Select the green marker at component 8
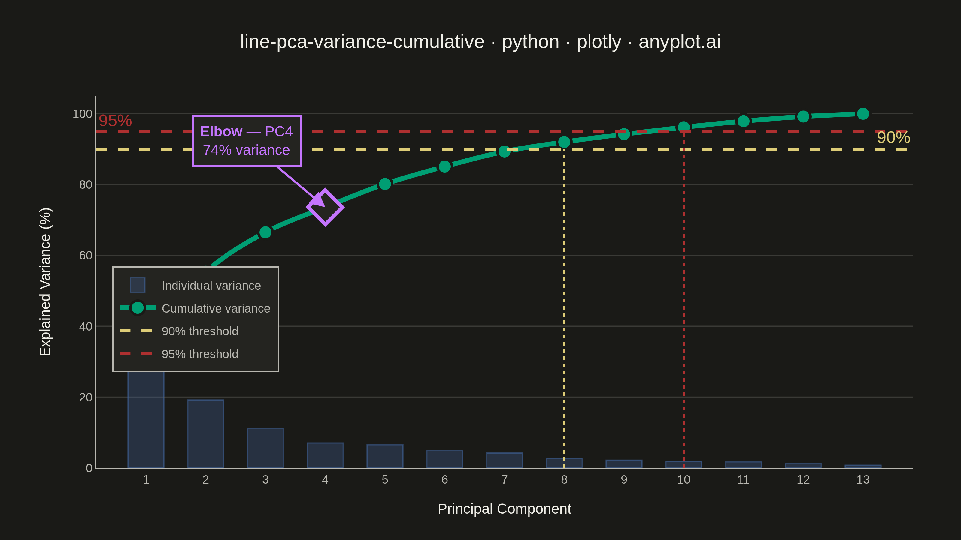The width and height of the screenshot is (961, 540). click(564, 142)
